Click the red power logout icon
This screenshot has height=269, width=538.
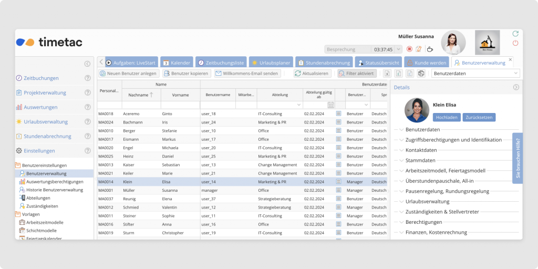515,43
